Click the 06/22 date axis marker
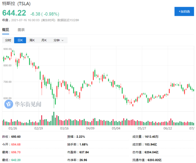196x163 pixels. tap(168, 129)
